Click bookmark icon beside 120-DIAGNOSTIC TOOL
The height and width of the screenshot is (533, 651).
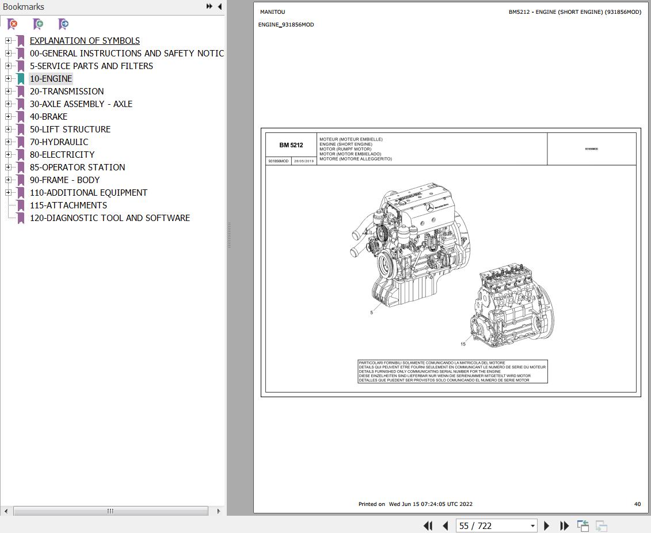[x=21, y=218]
